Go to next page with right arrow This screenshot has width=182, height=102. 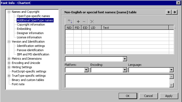(174, 12)
